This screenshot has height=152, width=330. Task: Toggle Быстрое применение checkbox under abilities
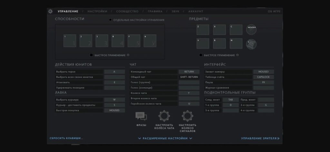click(91, 55)
